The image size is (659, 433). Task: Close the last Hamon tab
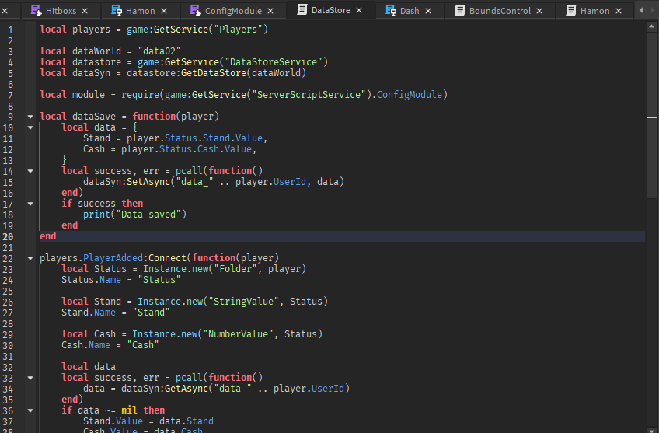click(x=619, y=11)
